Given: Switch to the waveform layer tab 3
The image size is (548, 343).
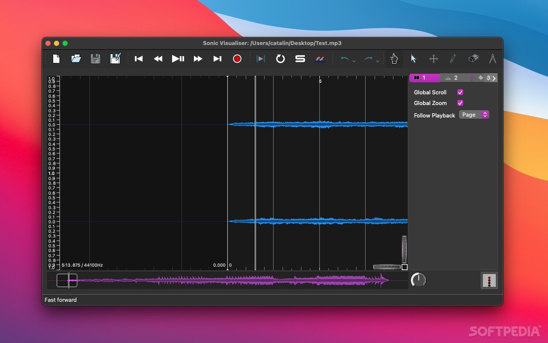Looking at the screenshot, I should [481, 78].
